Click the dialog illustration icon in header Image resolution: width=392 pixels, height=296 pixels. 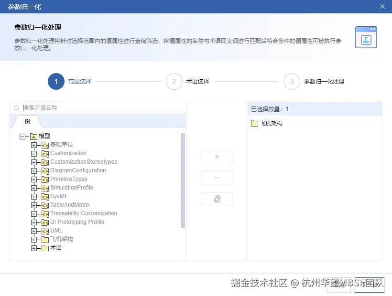click(366, 37)
